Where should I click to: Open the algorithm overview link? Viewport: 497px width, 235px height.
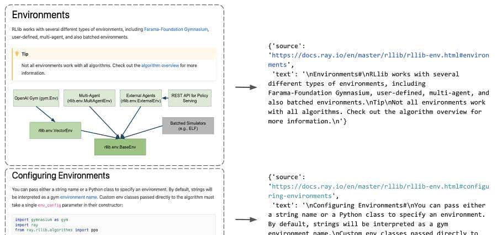coord(160,65)
